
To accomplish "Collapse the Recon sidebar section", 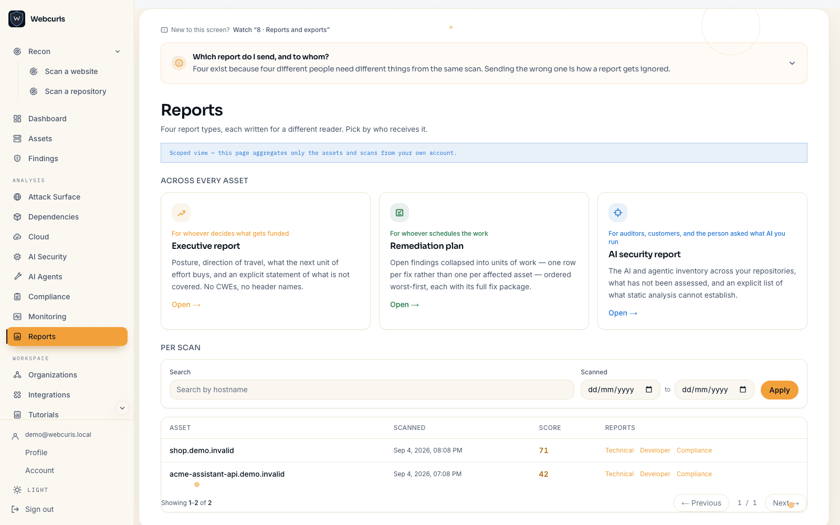I will click(x=118, y=51).
